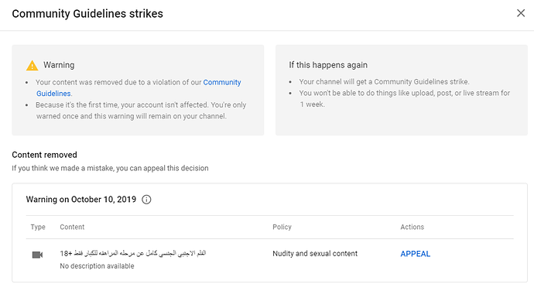Image resolution: width=534 pixels, height=291 pixels.
Task: Appeal the removed video decision
Action: (x=415, y=254)
